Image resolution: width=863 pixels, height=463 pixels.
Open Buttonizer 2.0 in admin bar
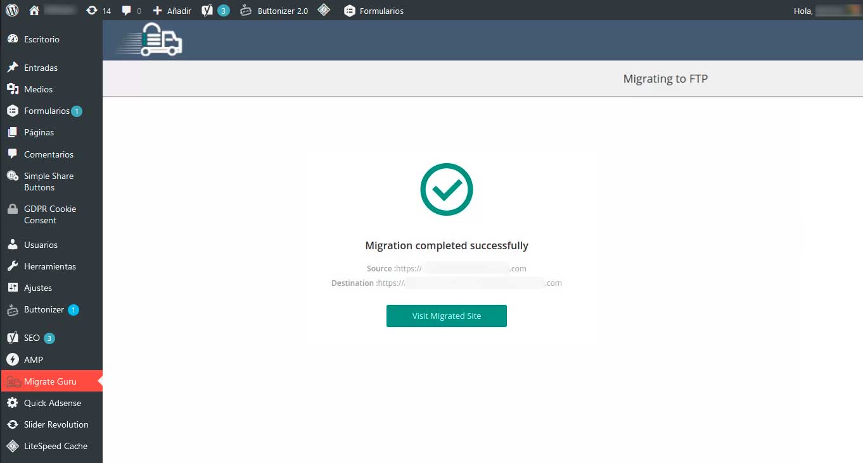tap(274, 10)
